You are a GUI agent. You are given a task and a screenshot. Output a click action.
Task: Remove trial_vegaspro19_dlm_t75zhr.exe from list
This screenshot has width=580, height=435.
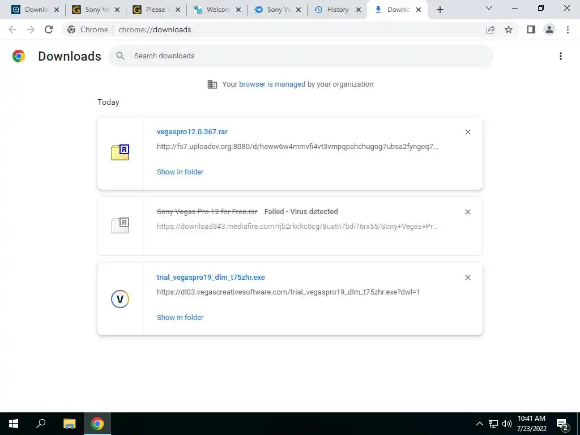point(468,278)
